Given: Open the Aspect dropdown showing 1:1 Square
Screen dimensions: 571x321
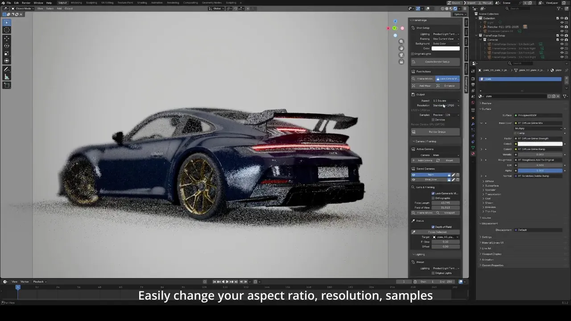Looking at the screenshot, I should [x=446, y=101].
